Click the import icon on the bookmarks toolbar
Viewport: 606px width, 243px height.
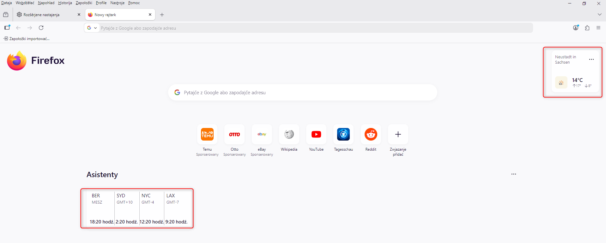pyautogui.click(x=6, y=38)
